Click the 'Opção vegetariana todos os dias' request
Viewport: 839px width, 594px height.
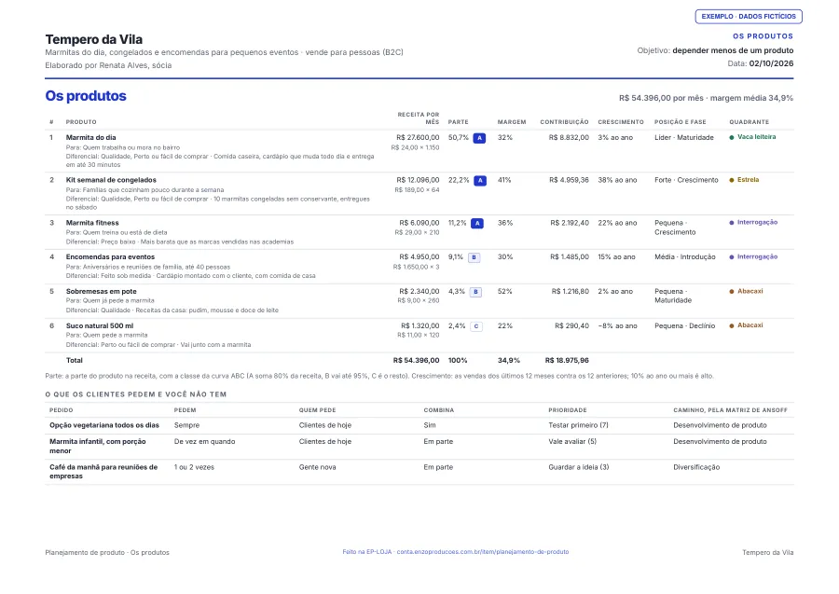tap(104, 425)
